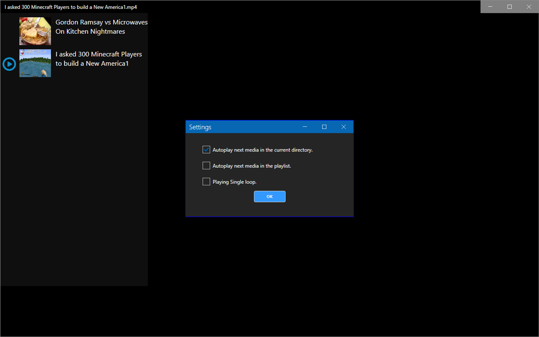The image size is (539, 337).
Task: Minimize the Settings dialog
Action: click(x=305, y=127)
